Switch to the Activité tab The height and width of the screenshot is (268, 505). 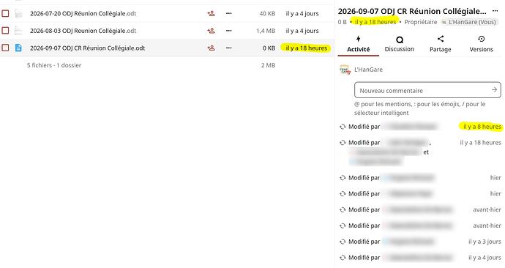(358, 45)
